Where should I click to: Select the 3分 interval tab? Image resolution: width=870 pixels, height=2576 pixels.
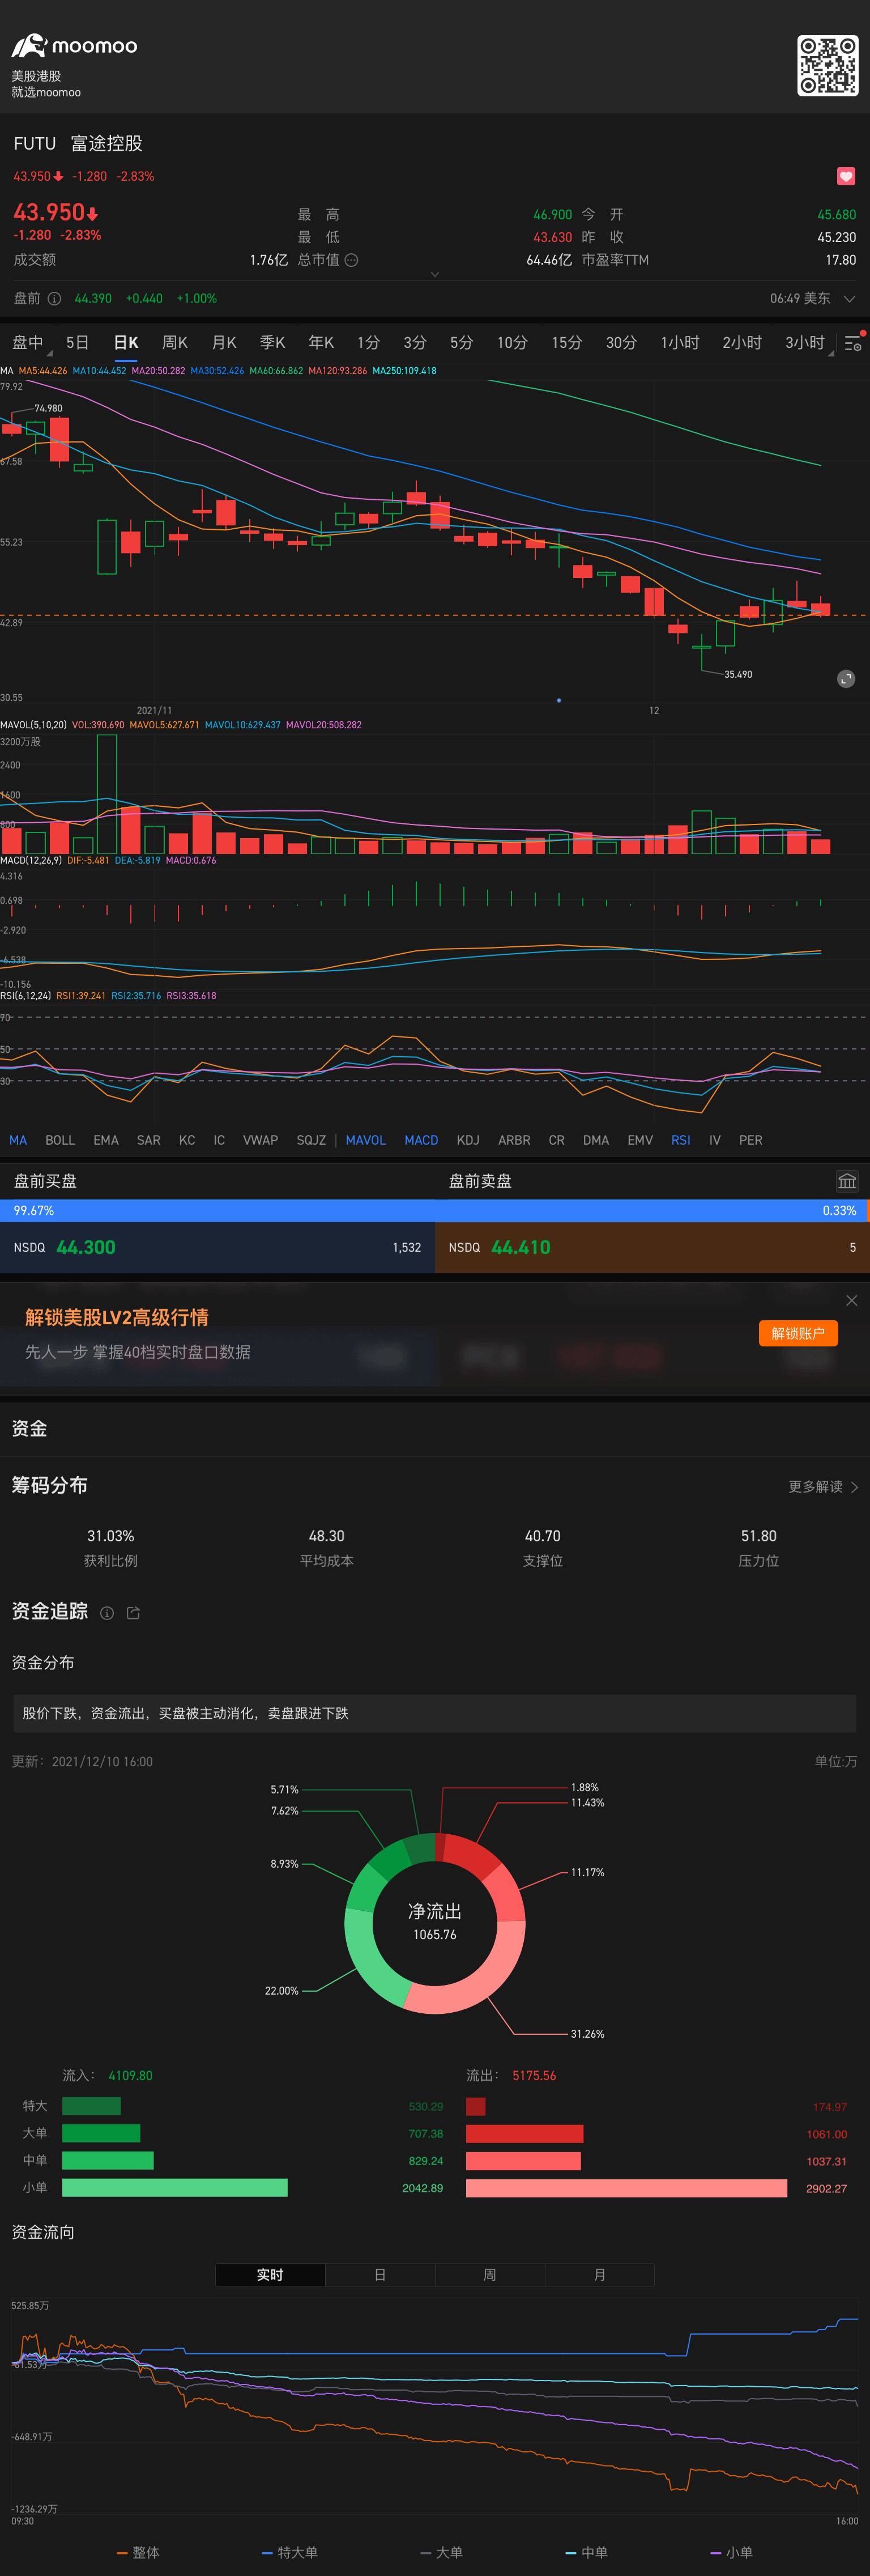point(415,343)
